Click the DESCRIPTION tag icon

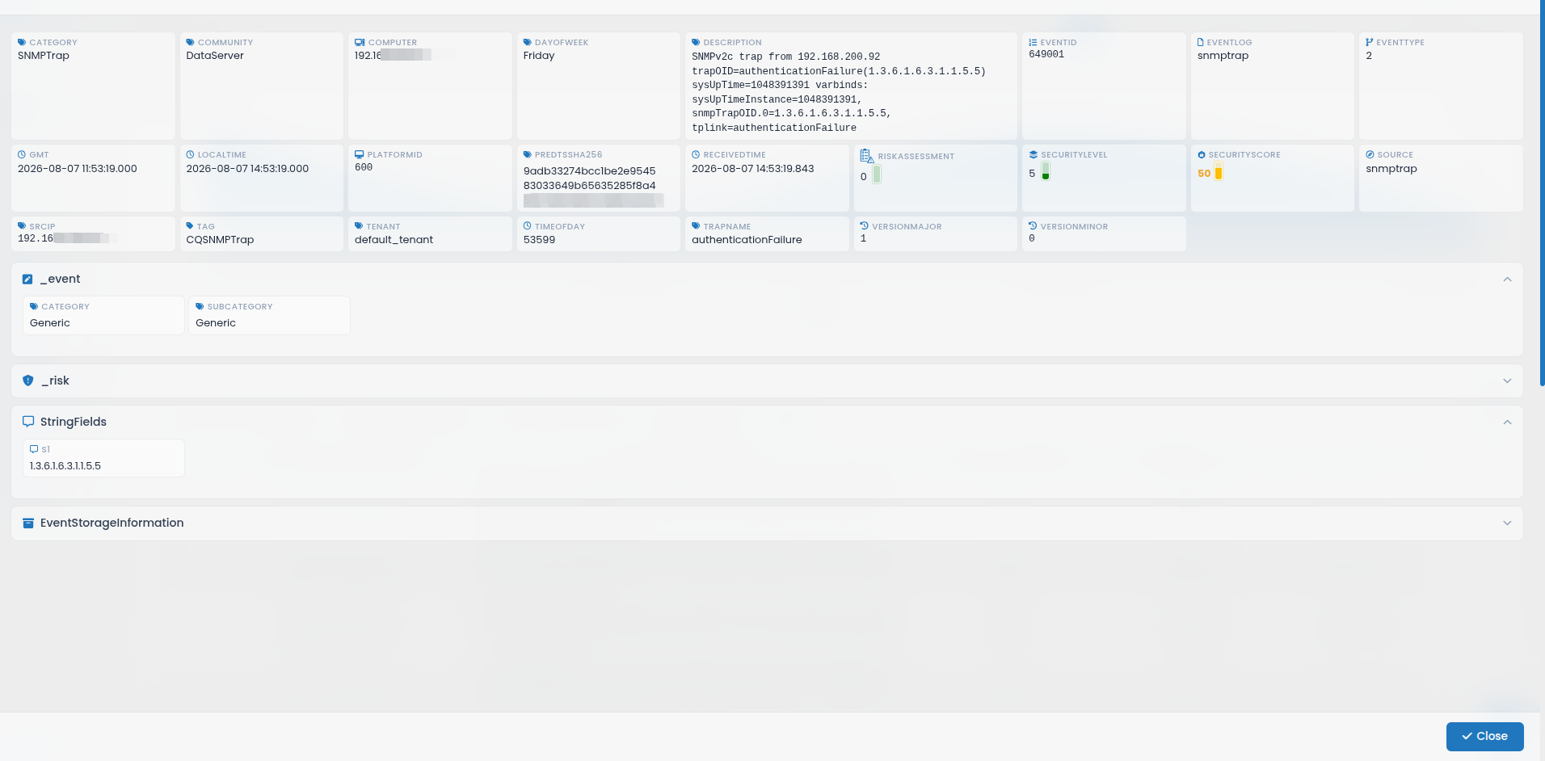[696, 43]
